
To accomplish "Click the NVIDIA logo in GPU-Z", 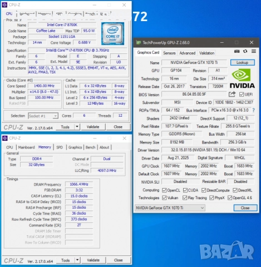I will [x=242, y=78].
